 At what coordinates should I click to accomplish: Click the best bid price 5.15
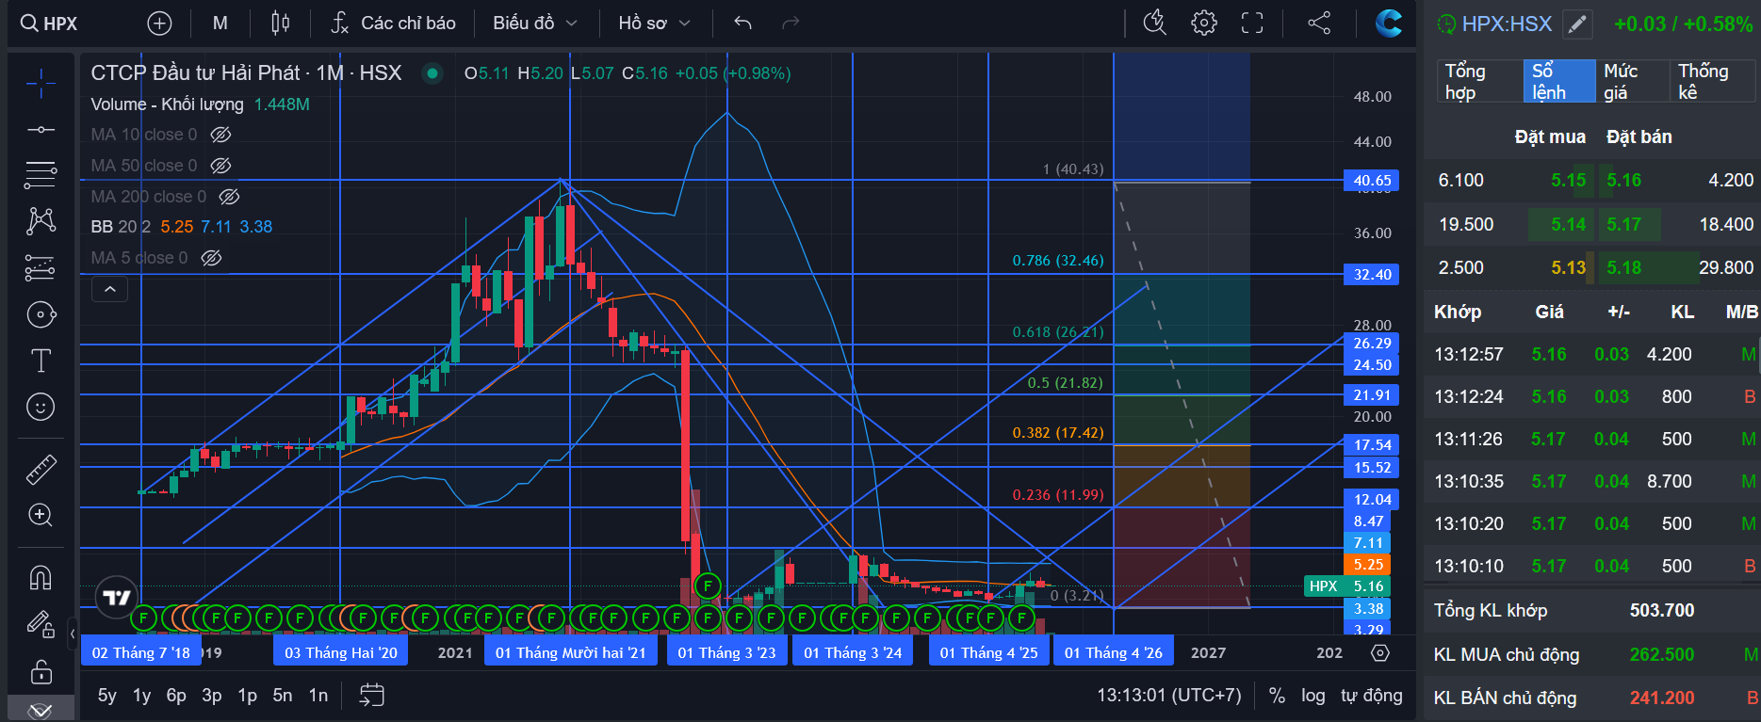1569,180
